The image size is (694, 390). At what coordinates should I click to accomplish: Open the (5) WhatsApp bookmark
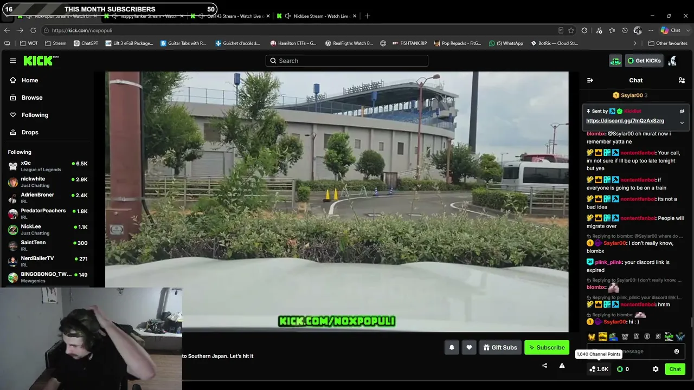point(506,43)
